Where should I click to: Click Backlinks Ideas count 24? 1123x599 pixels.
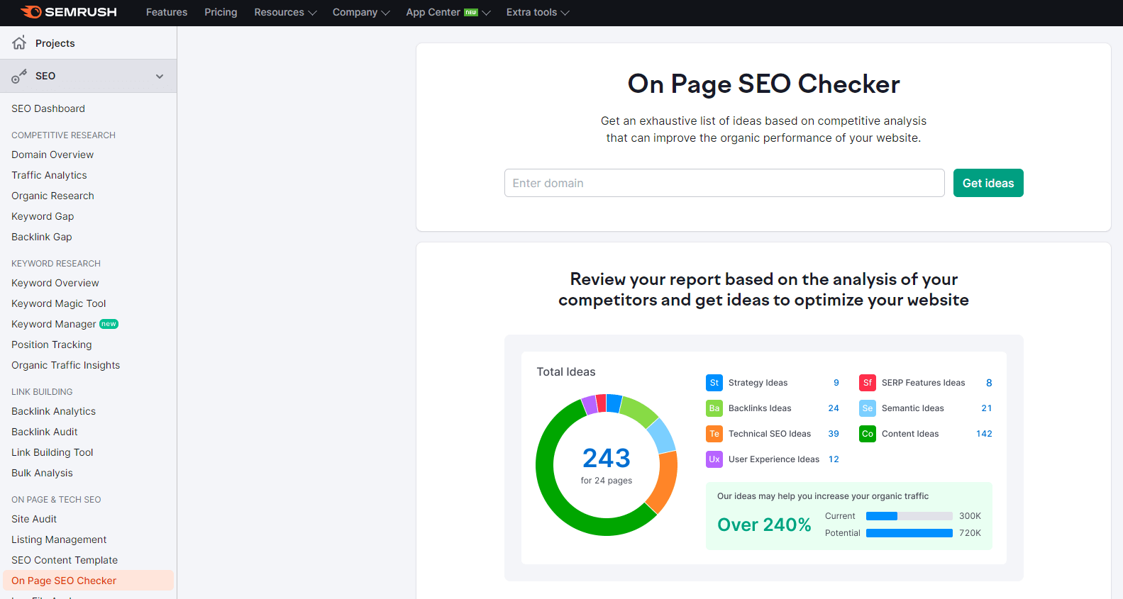point(834,408)
